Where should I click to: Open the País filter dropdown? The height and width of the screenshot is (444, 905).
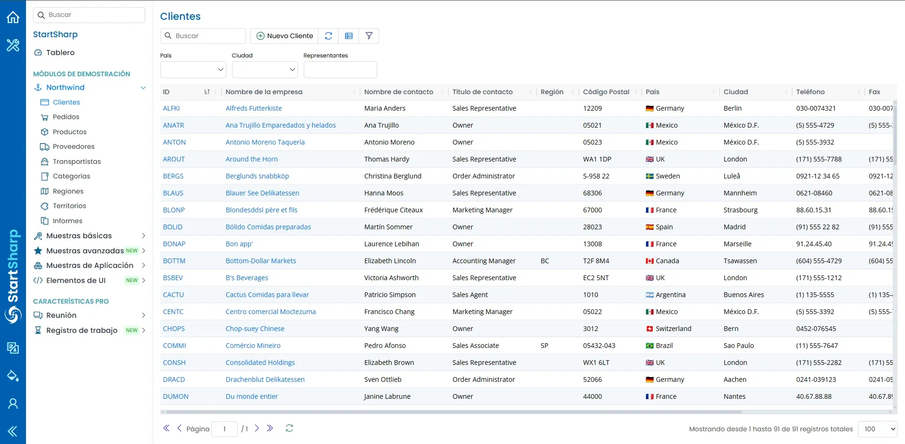(193, 70)
